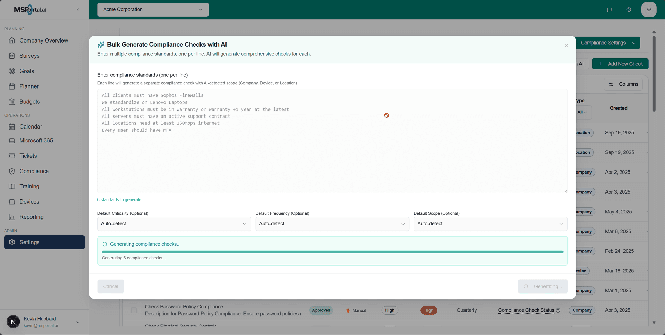Image resolution: width=665 pixels, height=335 pixels.
Task: Open the feedback chat icon top right
Action: [610, 9]
